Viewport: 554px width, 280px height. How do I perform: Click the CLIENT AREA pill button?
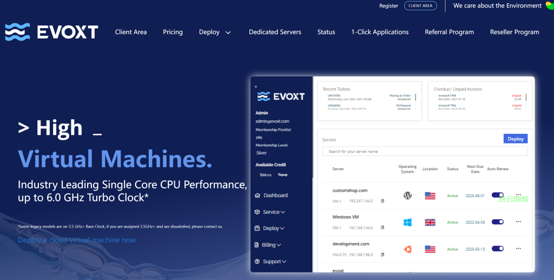[420, 6]
